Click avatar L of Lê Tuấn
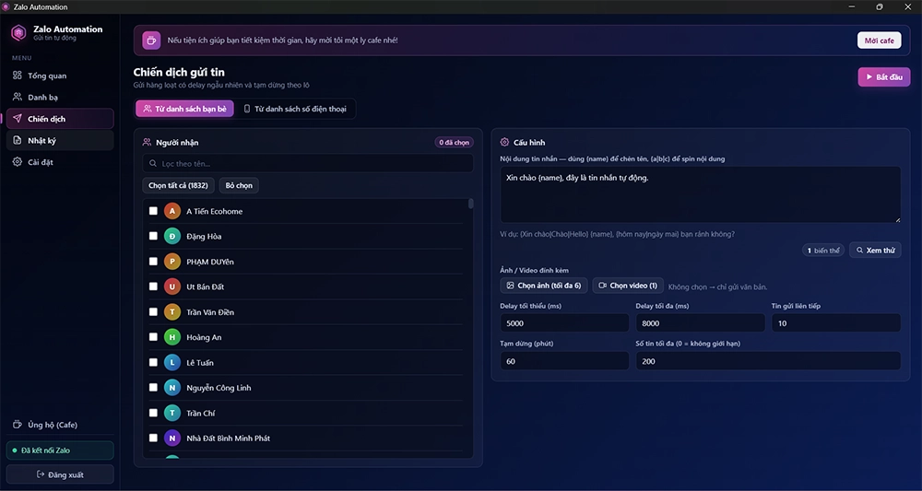Image resolution: width=922 pixels, height=491 pixels. click(172, 362)
